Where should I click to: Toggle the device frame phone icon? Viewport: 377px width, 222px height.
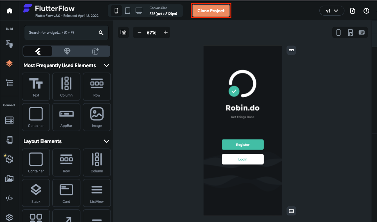click(x=338, y=33)
